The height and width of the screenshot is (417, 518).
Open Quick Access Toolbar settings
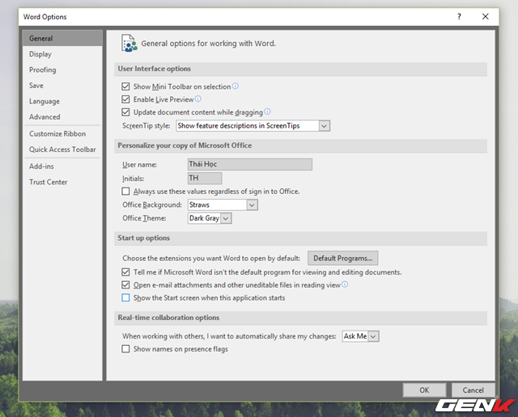[62, 150]
